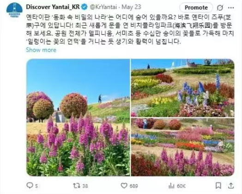Share post using upload arrow icon
The width and height of the screenshot is (242, 194).
231,185
